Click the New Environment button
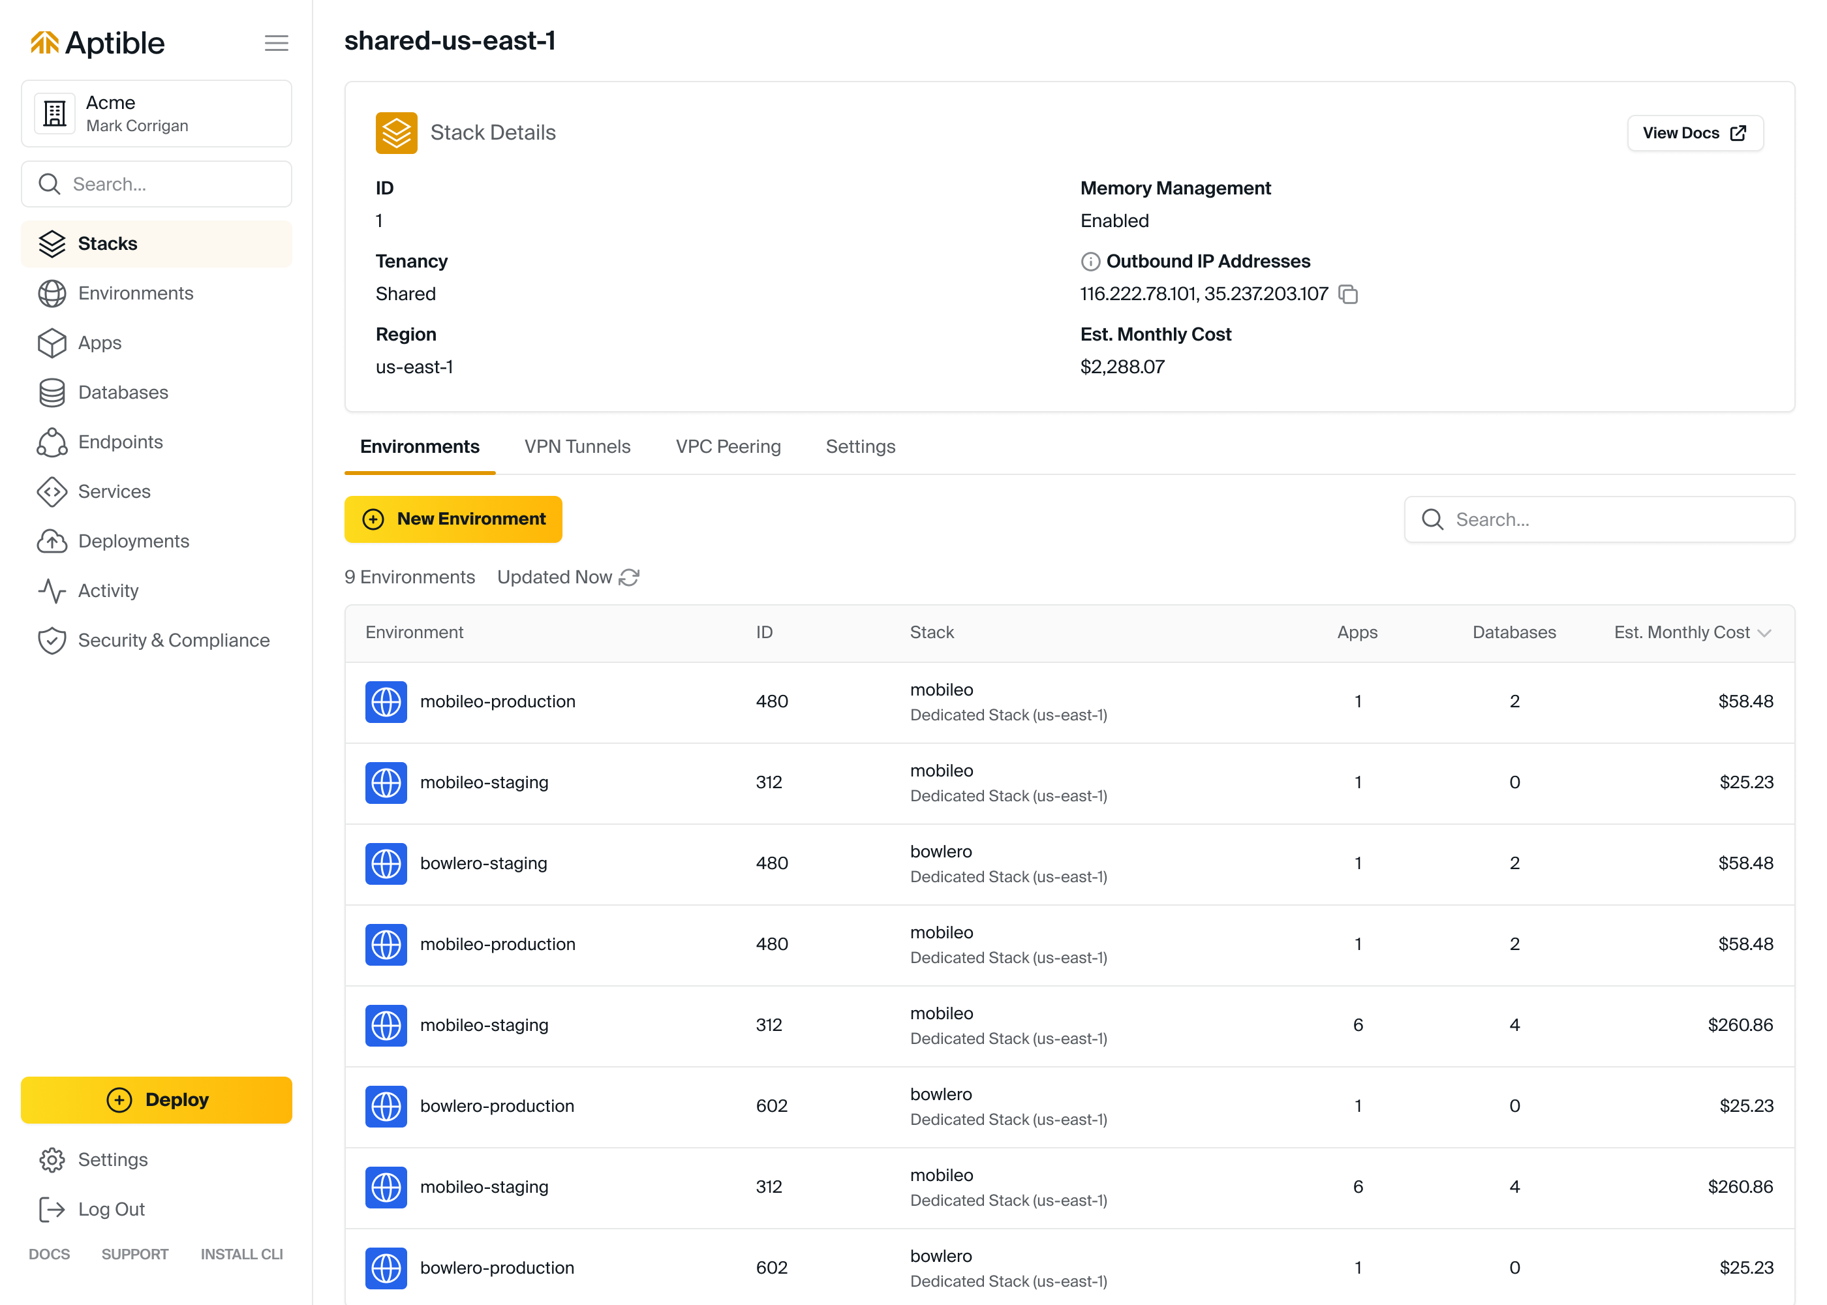 [453, 519]
